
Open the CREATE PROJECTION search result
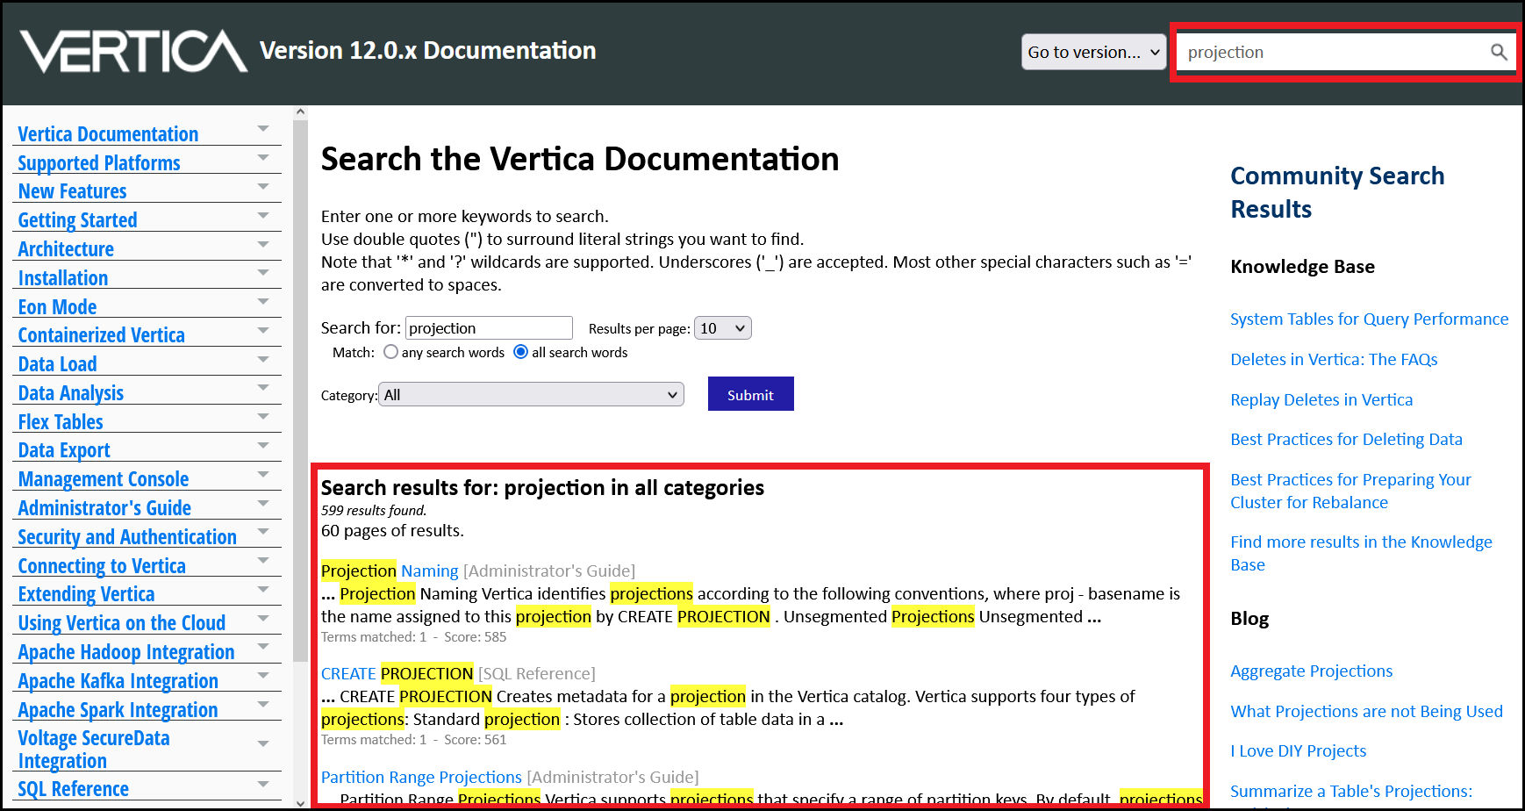[x=397, y=673]
